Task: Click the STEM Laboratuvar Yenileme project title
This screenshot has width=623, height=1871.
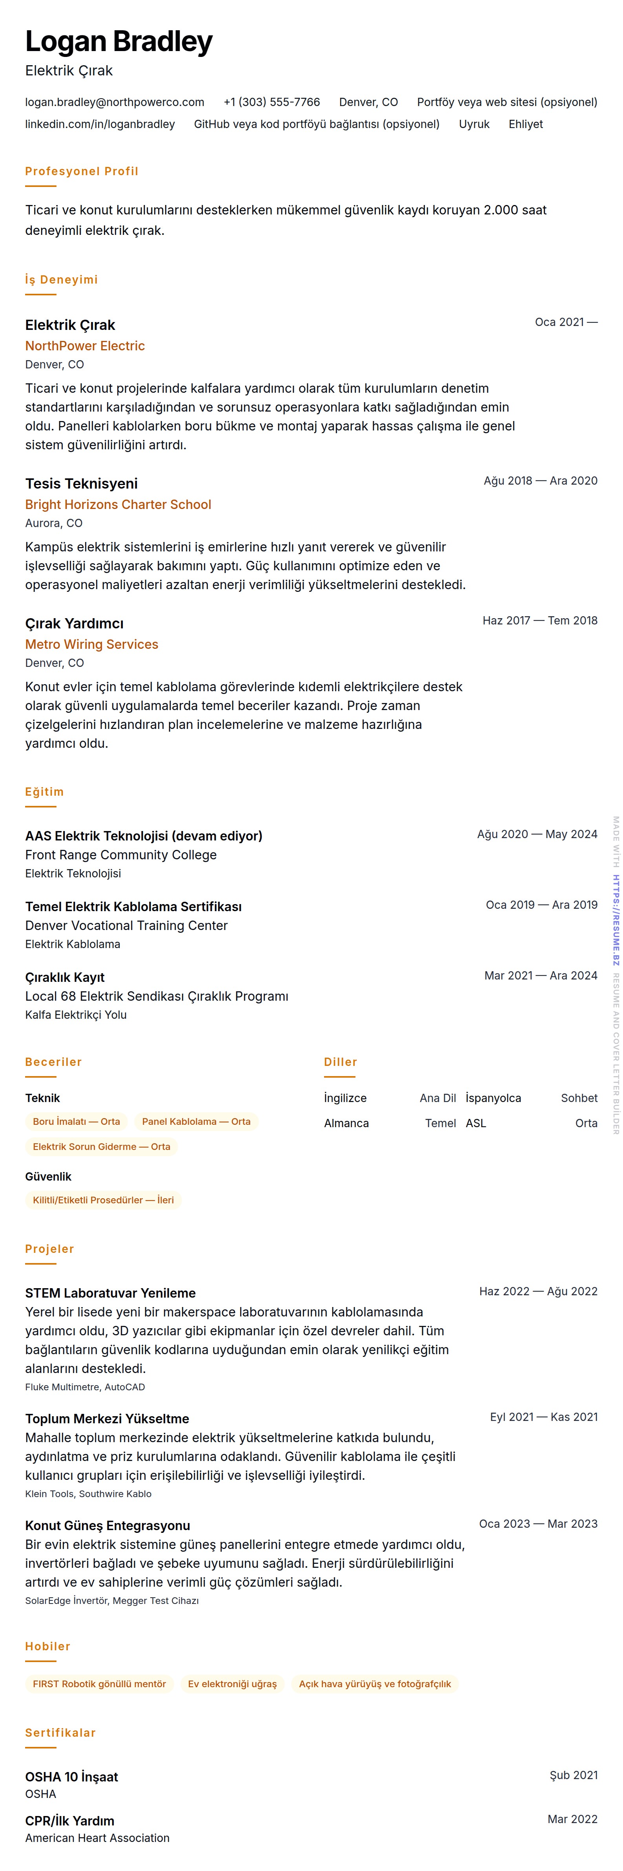Action: click(110, 1293)
